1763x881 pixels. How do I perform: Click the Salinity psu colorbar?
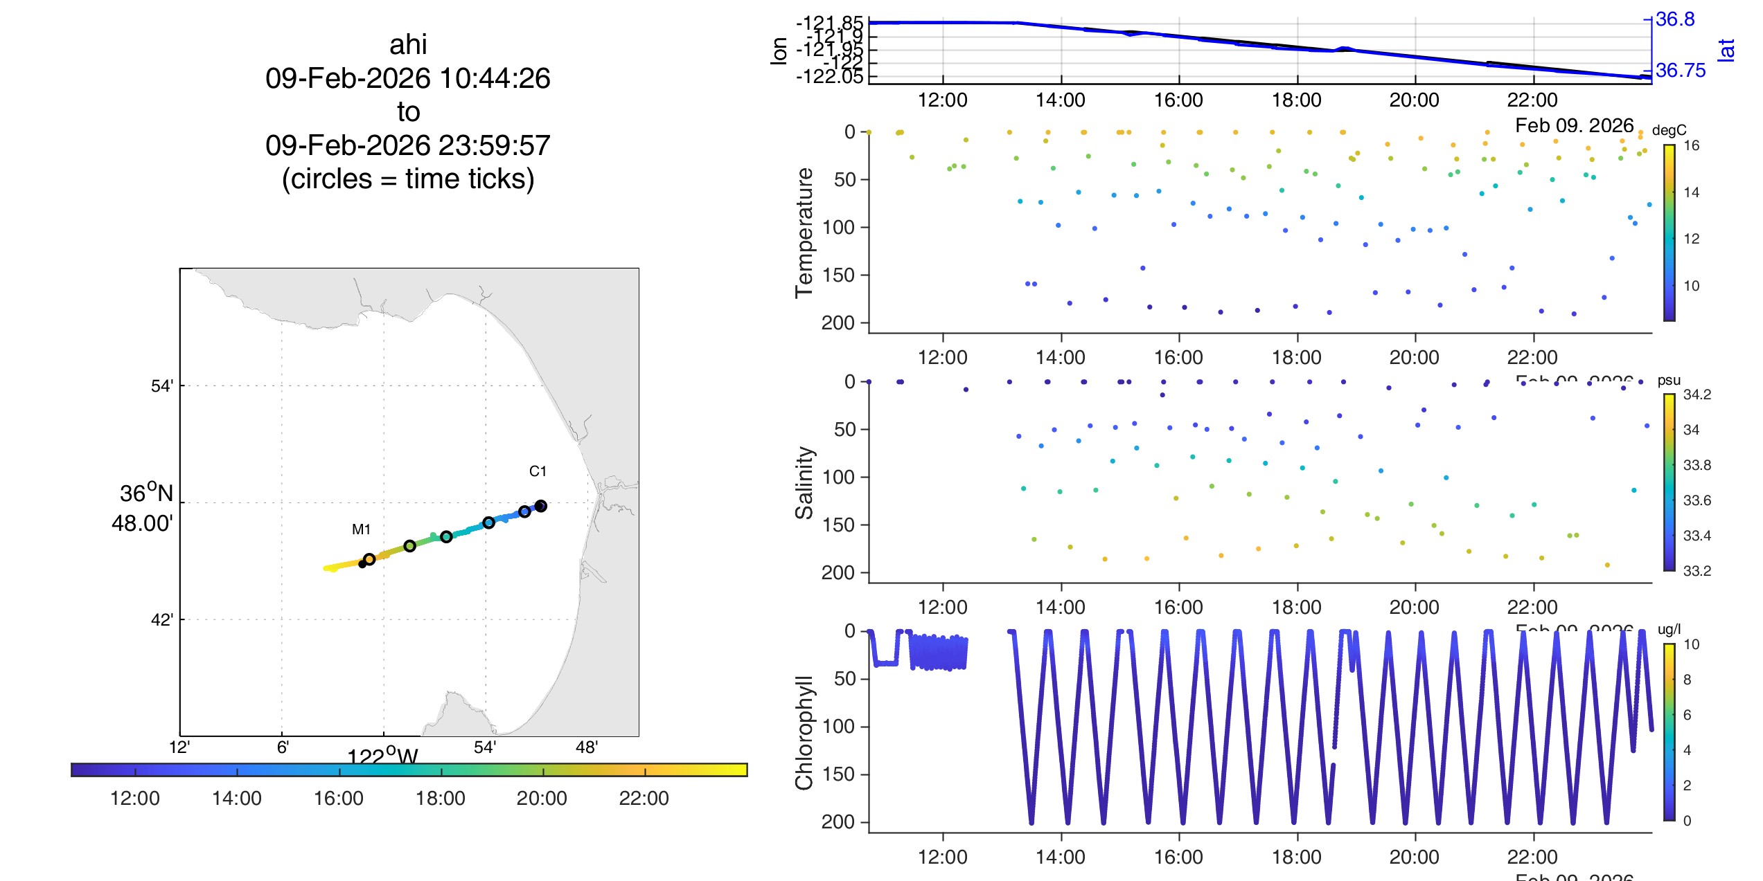[x=1669, y=482]
